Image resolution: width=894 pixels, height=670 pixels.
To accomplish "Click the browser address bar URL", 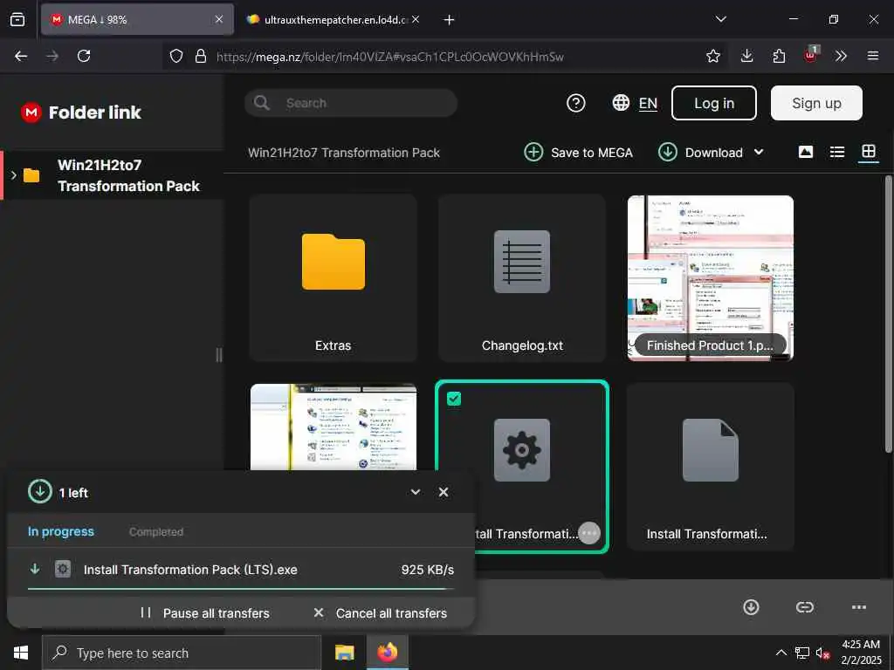I will click(x=390, y=57).
